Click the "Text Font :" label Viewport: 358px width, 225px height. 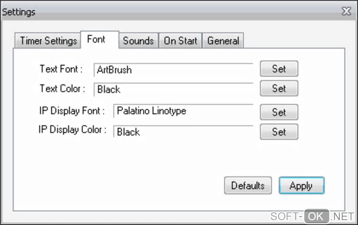[x=61, y=69]
